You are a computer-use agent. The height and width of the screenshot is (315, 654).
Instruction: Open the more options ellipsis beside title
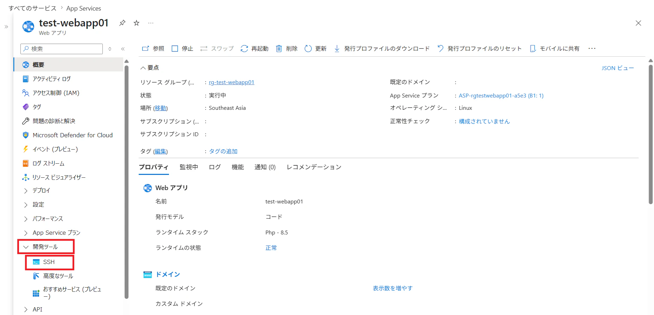[151, 23]
